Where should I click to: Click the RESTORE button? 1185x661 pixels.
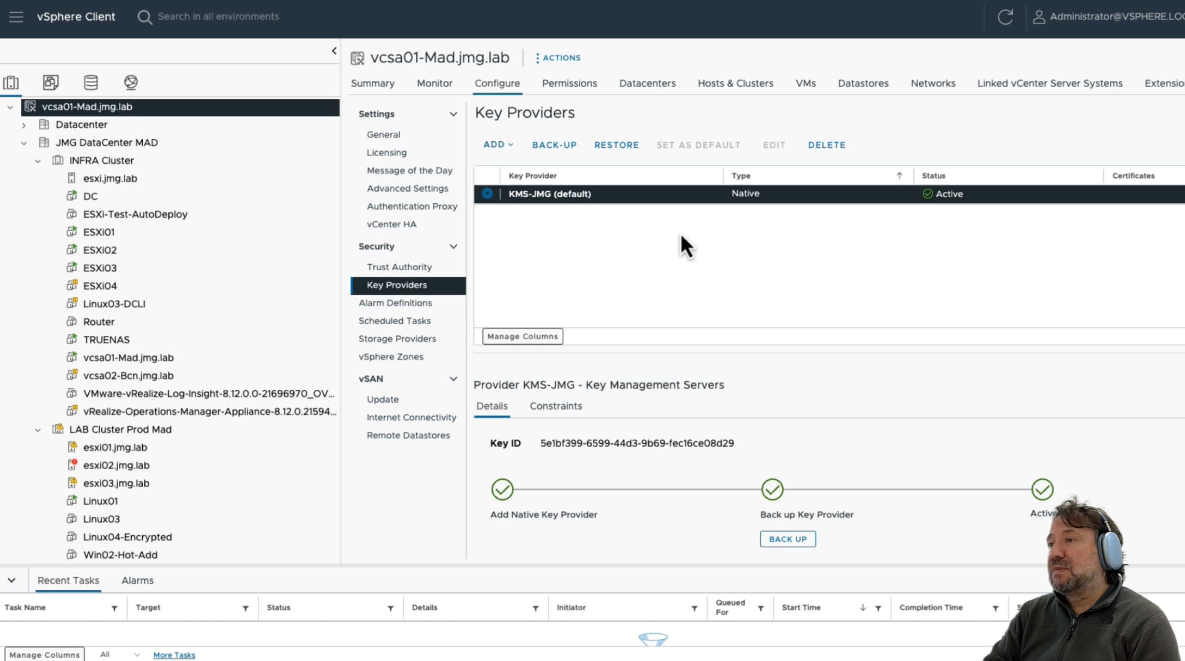click(x=616, y=145)
